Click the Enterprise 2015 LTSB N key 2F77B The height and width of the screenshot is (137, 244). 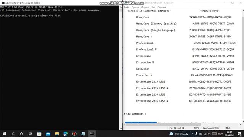[x=210, y=88]
